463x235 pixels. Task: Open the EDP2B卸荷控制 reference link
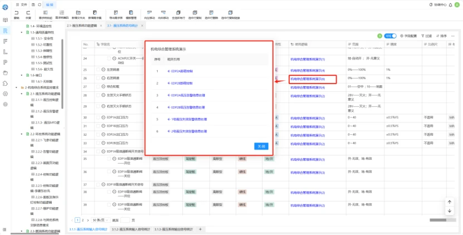pos(180,84)
